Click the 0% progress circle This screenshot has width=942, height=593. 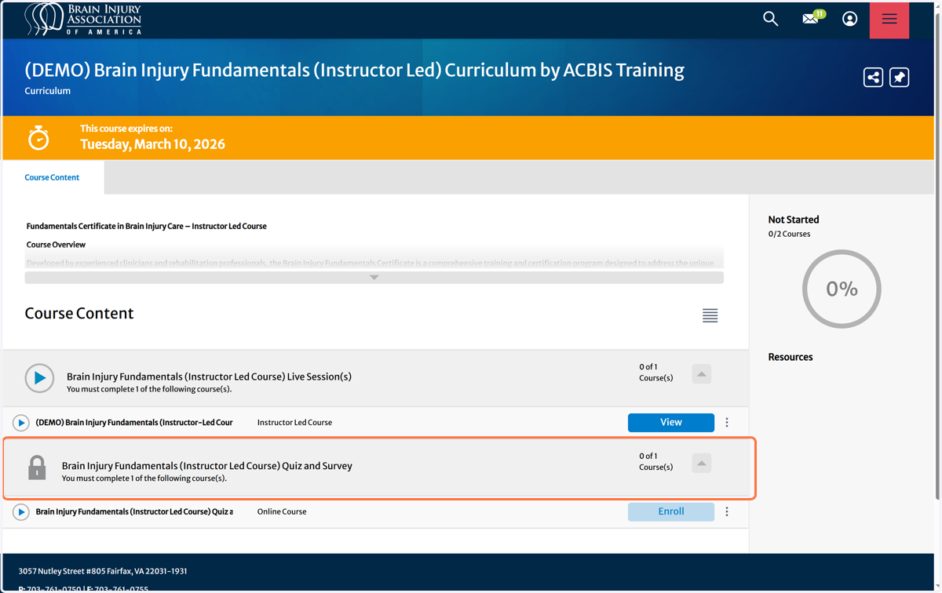[842, 289]
